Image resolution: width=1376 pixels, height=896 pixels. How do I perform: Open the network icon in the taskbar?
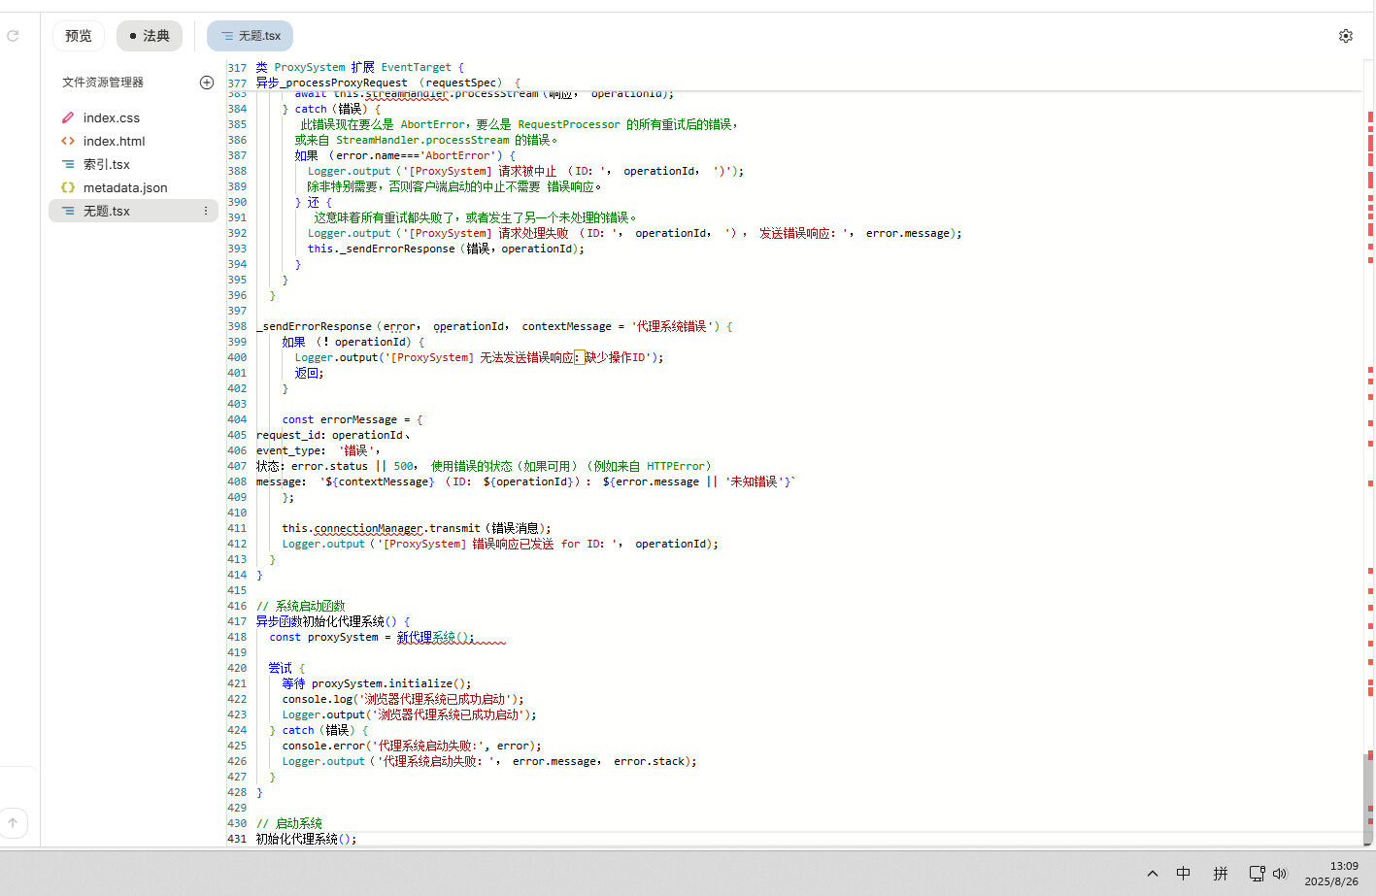[1257, 874]
